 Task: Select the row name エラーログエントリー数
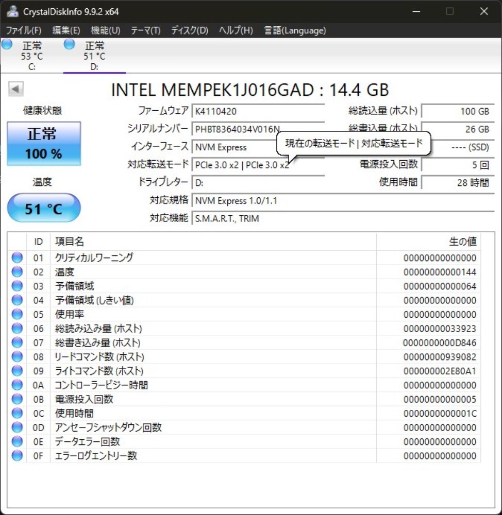[96, 456]
